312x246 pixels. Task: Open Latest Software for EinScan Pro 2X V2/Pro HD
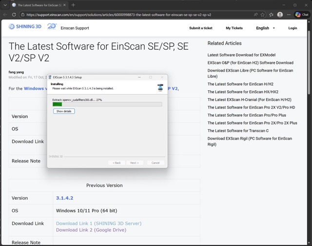[251, 107]
